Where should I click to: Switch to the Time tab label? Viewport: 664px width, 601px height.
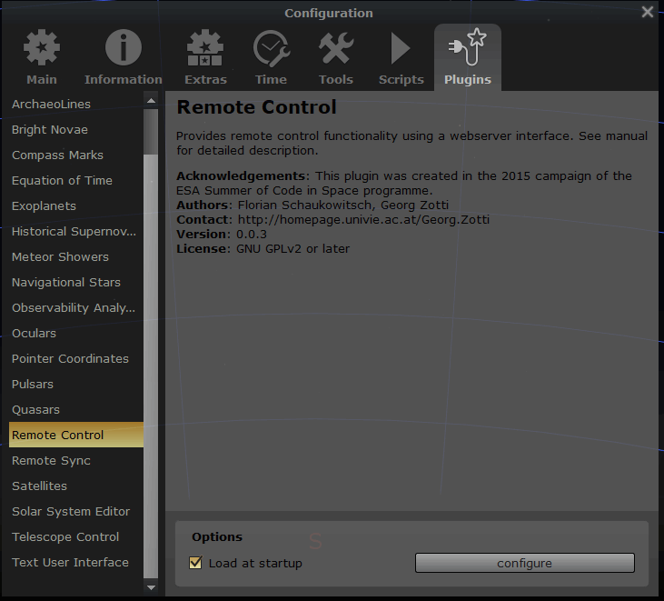(271, 79)
